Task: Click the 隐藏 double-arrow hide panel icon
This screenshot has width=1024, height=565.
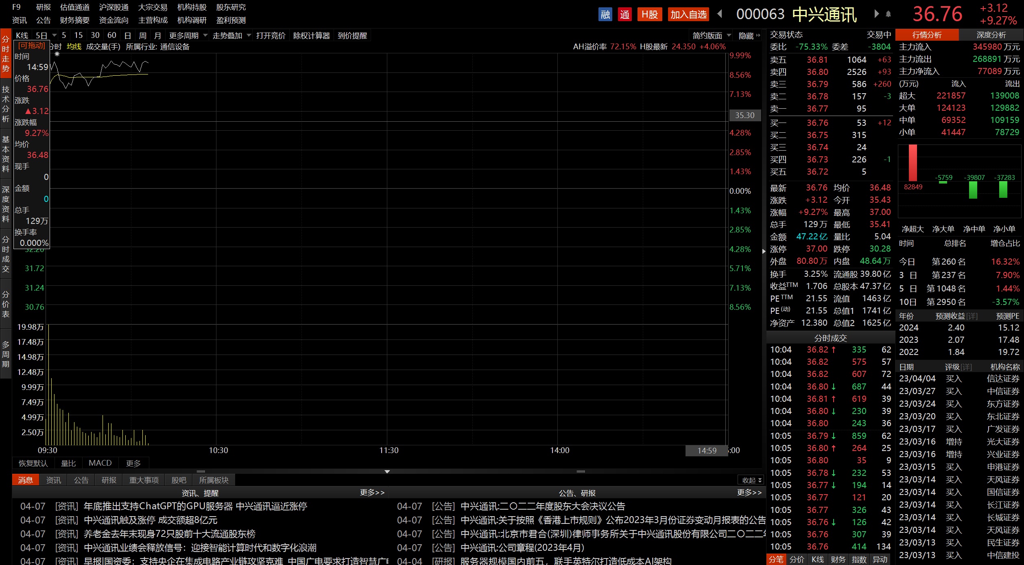Action: [x=758, y=35]
